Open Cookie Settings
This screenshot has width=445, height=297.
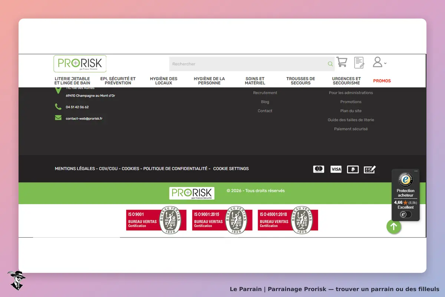(x=231, y=169)
